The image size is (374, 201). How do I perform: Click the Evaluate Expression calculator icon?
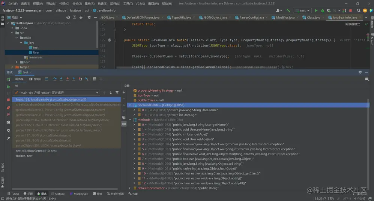[x=95, y=79]
